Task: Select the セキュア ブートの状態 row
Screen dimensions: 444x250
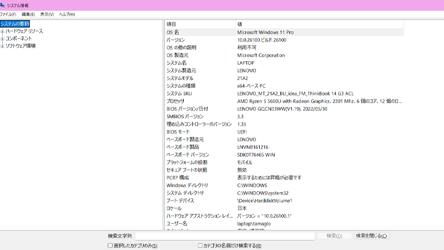Action: 284,170
